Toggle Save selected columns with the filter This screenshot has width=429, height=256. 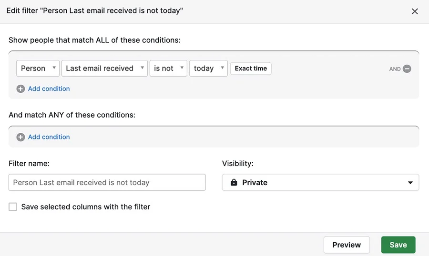[x=13, y=207]
